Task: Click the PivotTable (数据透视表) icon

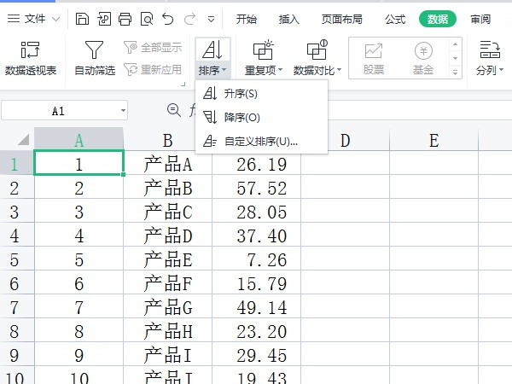Action: [31, 50]
